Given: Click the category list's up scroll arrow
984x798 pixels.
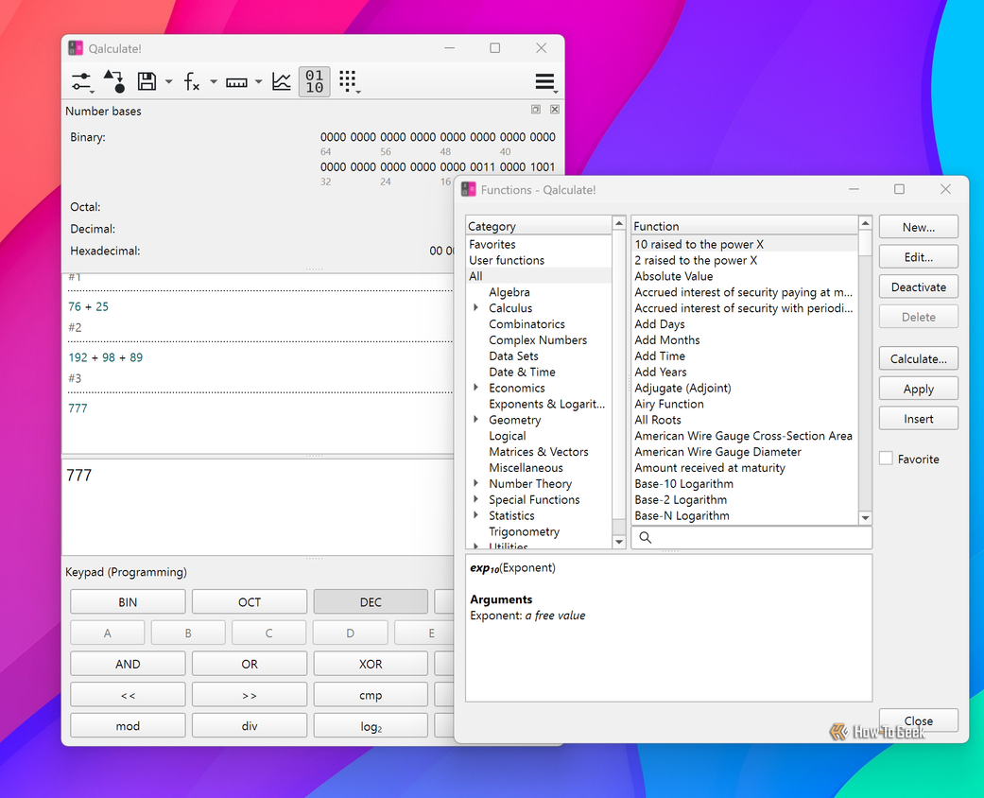Looking at the screenshot, I should click(619, 223).
